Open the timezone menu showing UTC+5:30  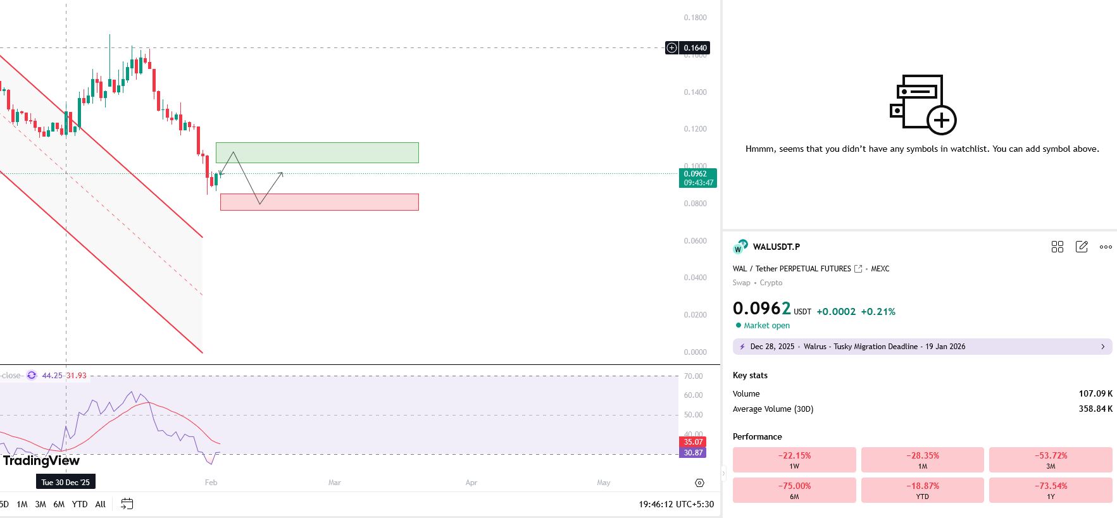click(676, 504)
